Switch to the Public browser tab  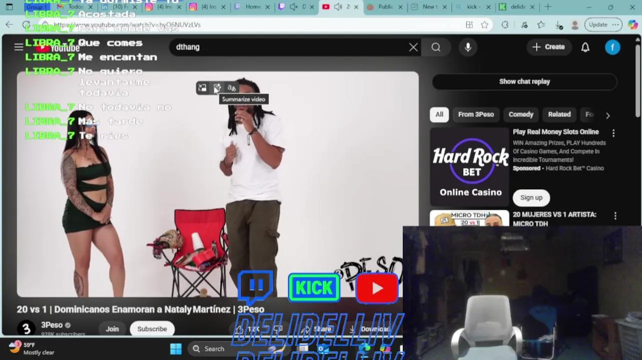(385, 7)
